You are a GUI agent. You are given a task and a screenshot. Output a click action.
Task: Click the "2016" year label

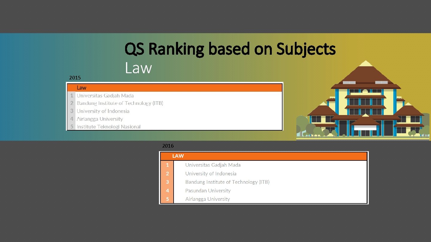click(x=168, y=146)
